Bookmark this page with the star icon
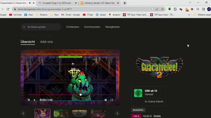This screenshot has height=118, width=211. [x=163, y=9]
